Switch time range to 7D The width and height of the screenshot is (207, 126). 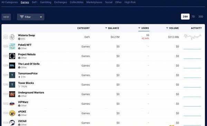pos(193,17)
